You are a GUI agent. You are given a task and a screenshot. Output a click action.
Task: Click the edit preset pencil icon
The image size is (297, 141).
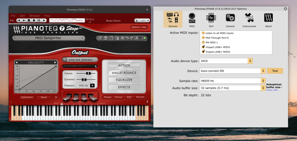(x=100, y=38)
